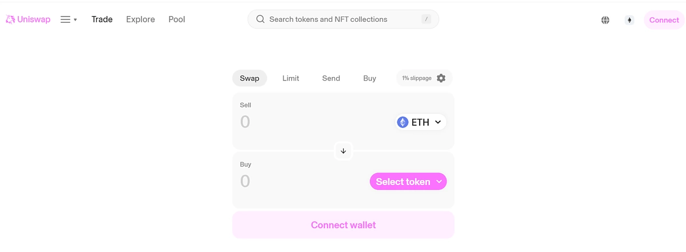Select the Buy tab

[x=369, y=78]
